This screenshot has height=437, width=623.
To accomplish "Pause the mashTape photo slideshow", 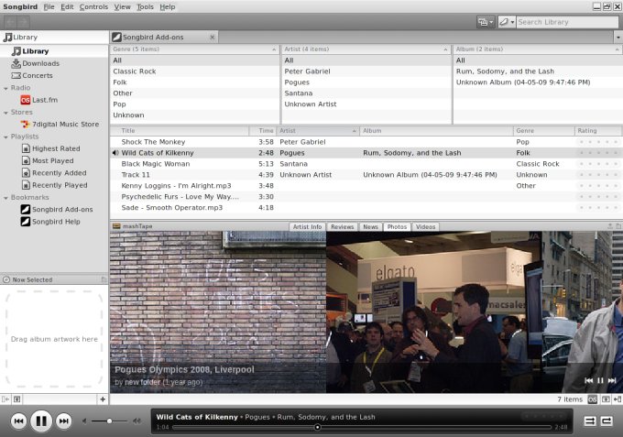I will (600, 380).
